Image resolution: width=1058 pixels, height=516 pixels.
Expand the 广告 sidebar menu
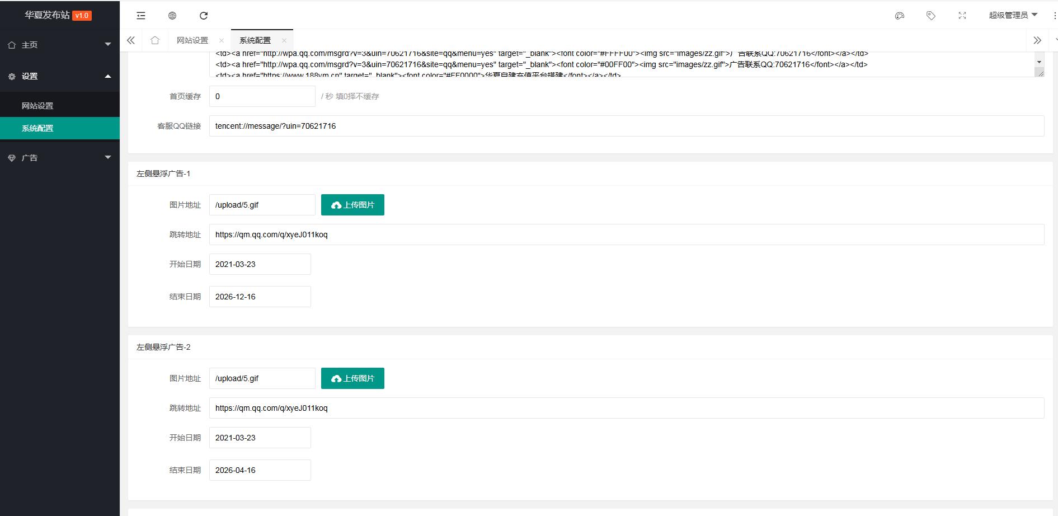tap(60, 158)
